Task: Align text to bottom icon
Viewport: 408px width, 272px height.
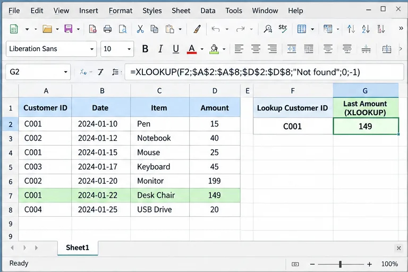Action: 366,49
